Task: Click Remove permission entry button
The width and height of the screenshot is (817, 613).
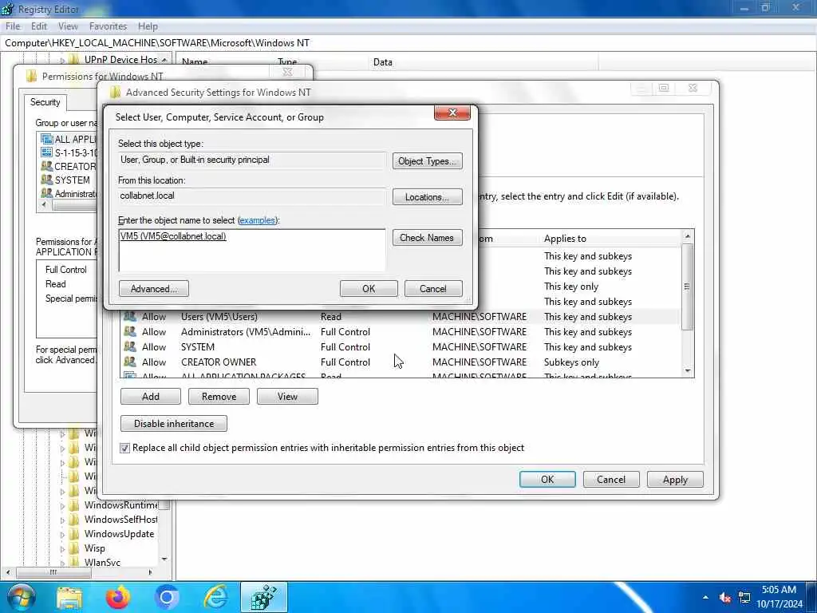Action: click(x=219, y=397)
